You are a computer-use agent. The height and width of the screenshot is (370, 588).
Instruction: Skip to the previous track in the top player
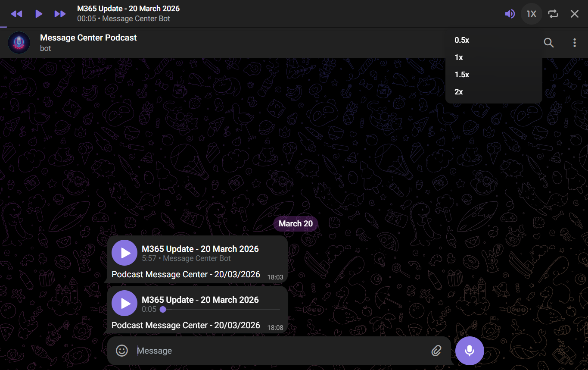(x=16, y=14)
